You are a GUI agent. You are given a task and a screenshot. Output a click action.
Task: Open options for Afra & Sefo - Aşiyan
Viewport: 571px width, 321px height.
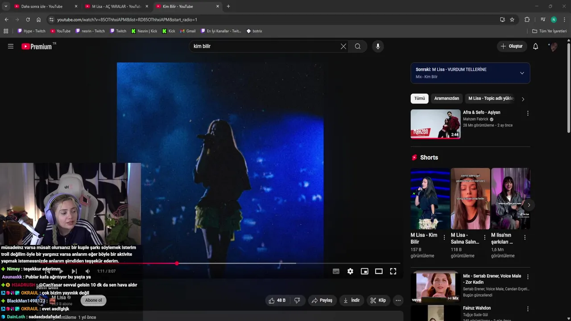(528, 113)
